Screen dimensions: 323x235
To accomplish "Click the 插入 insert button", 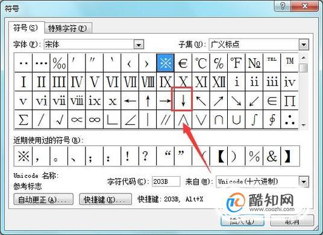I will tap(242, 221).
